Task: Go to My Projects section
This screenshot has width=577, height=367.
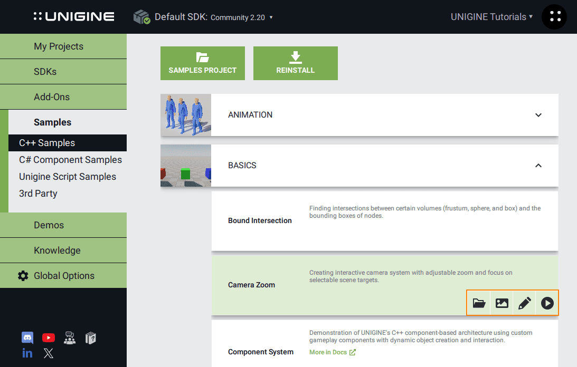Action: pos(63,46)
